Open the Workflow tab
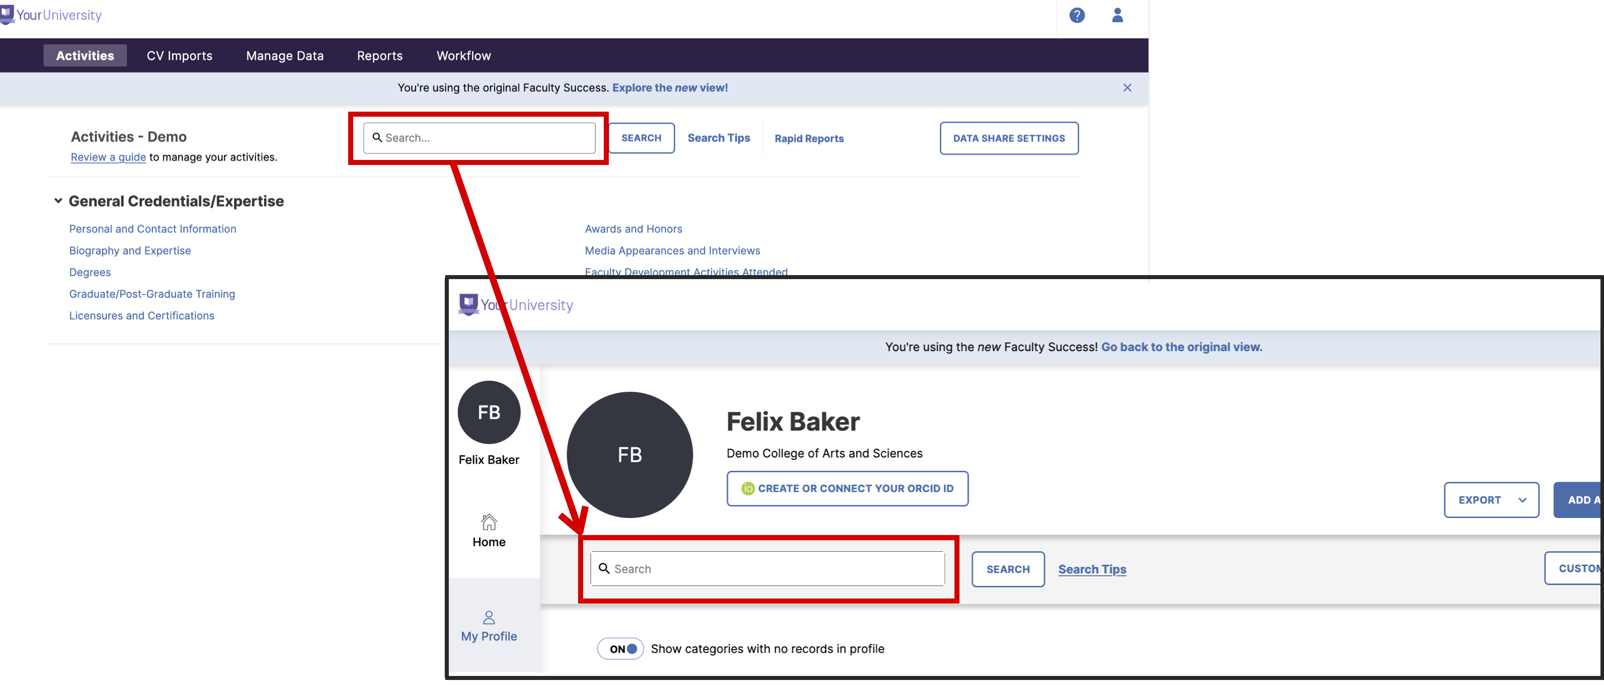The width and height of the screenshot is (1604, 685). point(464,55)
